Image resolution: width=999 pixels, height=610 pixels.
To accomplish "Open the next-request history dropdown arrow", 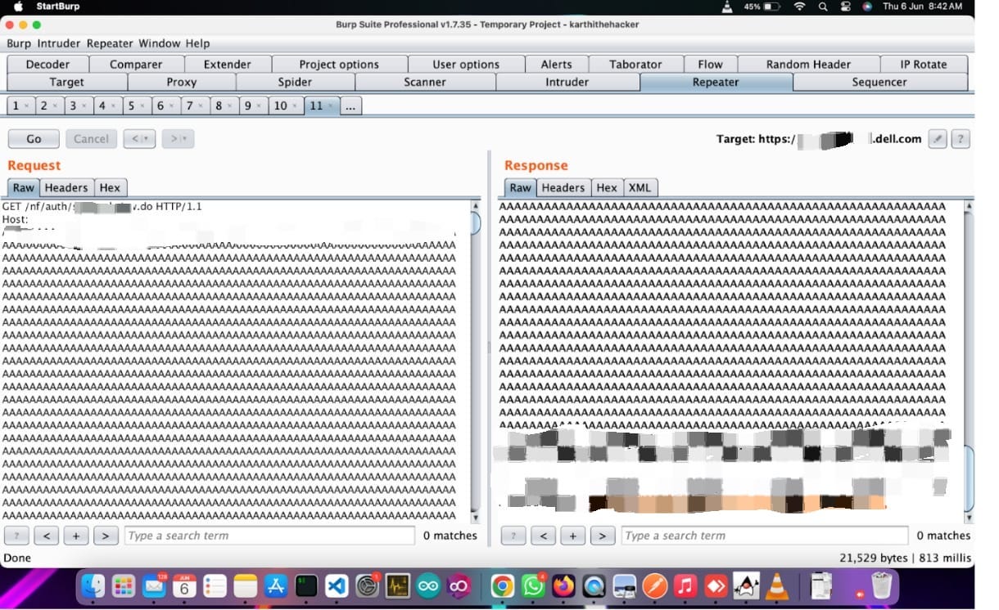I will 185,138.
